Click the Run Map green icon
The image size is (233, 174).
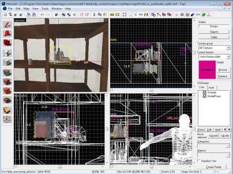point(203,14)
